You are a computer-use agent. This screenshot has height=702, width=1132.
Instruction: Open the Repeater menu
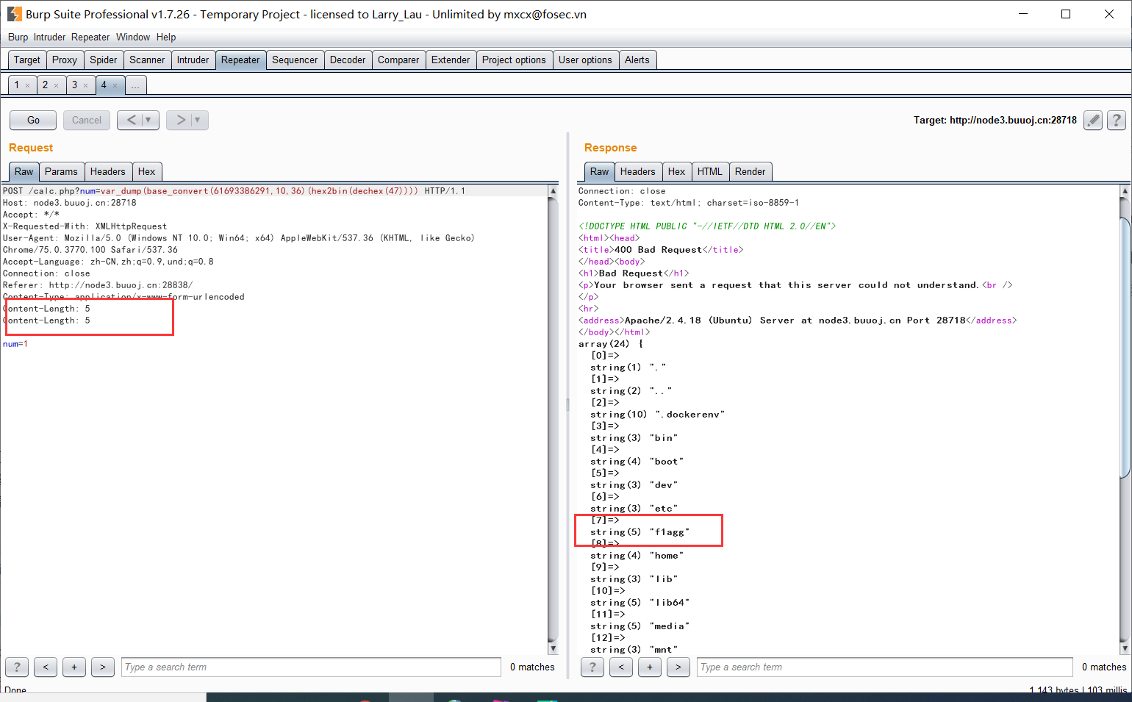point(90,37)
